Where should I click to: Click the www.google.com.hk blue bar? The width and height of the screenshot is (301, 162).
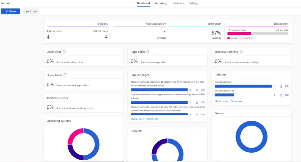[x=224, y=95]
